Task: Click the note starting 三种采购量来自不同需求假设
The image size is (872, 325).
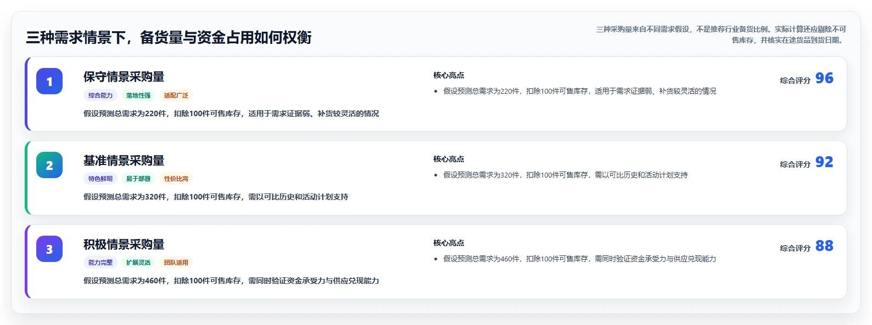Action: point(721,35)
